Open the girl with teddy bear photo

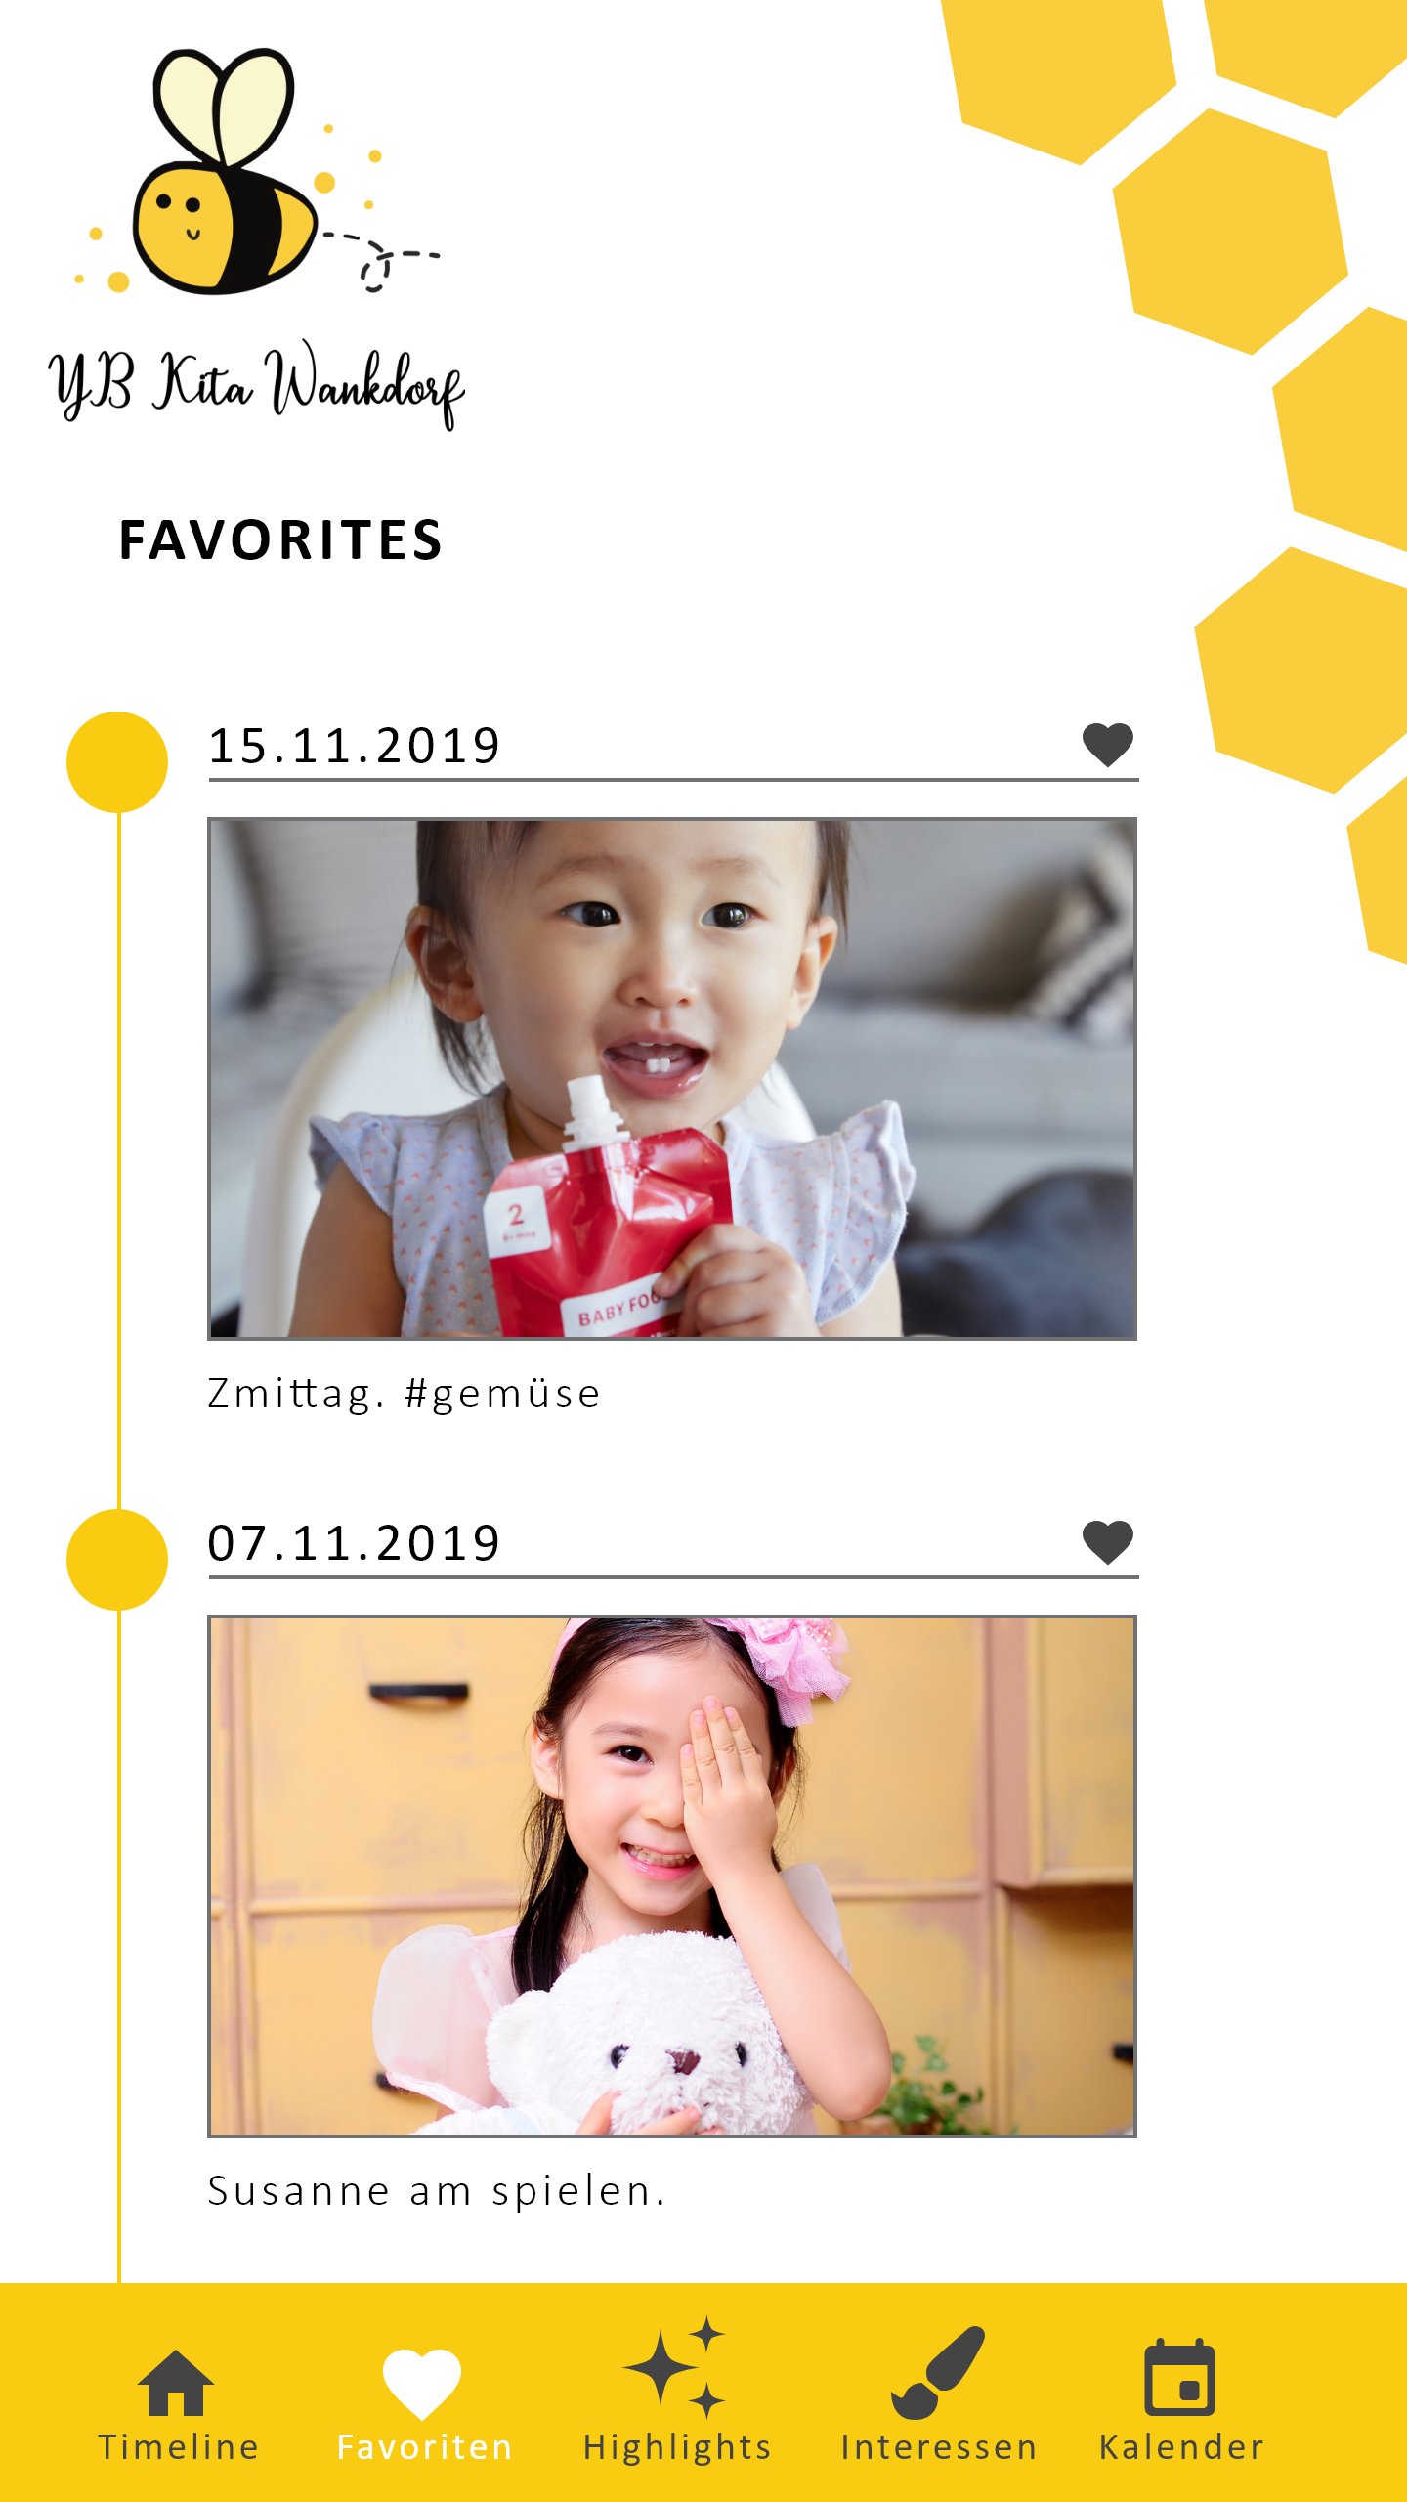[x=672, y=1876]
